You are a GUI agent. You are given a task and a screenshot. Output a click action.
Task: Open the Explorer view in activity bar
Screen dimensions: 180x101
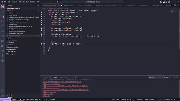coord(3,6)
